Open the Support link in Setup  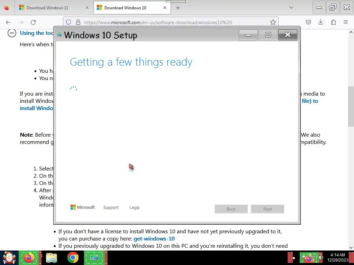[111, 207]
